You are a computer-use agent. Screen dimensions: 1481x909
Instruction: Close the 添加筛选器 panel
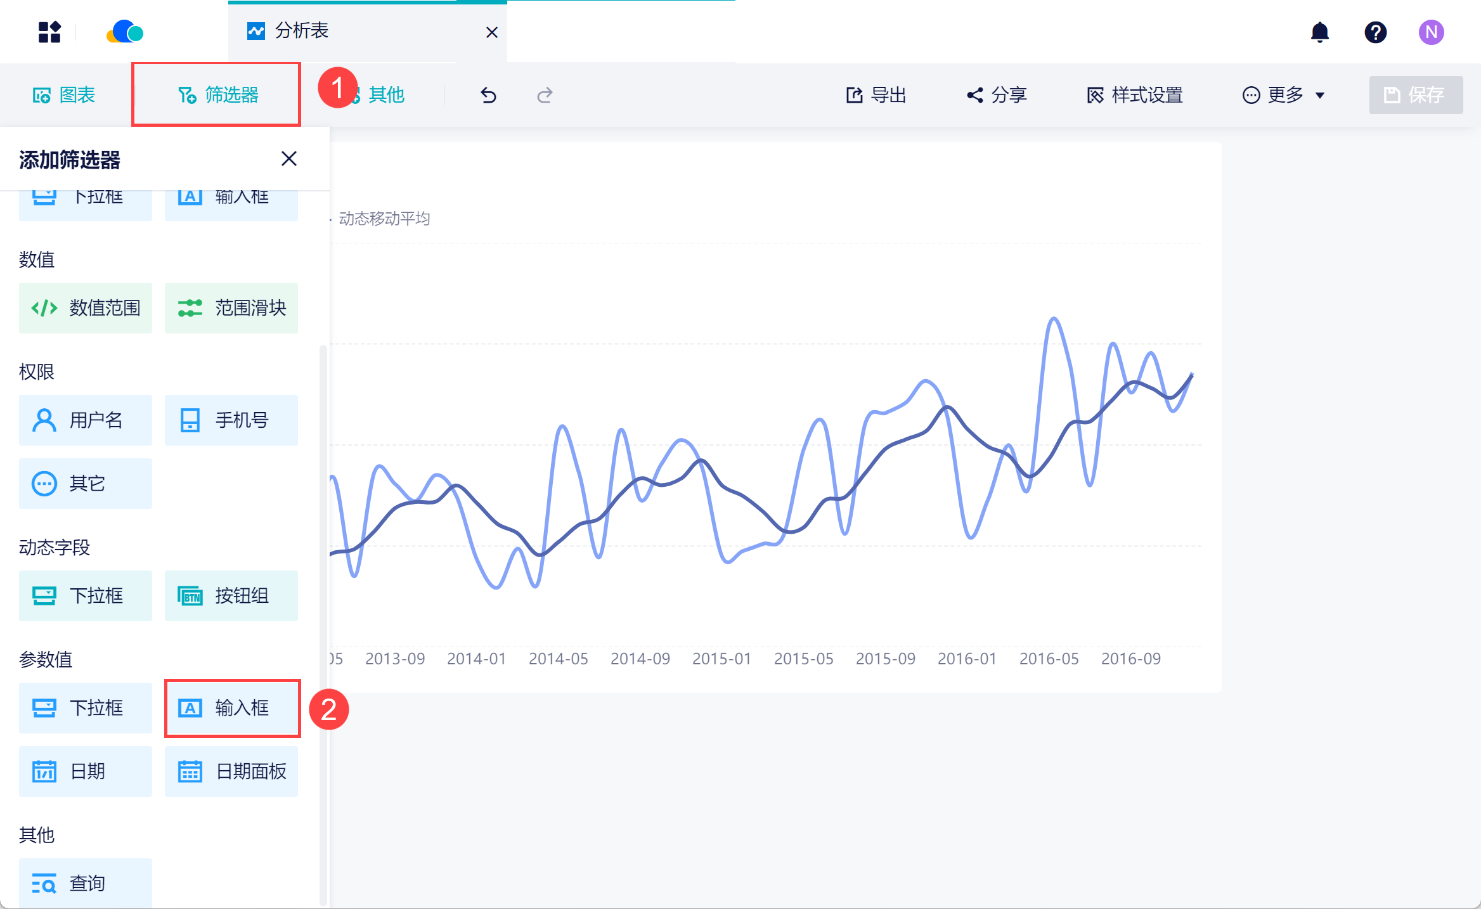289,158
